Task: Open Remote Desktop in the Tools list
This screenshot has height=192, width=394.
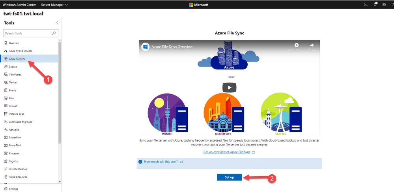Action: tap(29, 169)
